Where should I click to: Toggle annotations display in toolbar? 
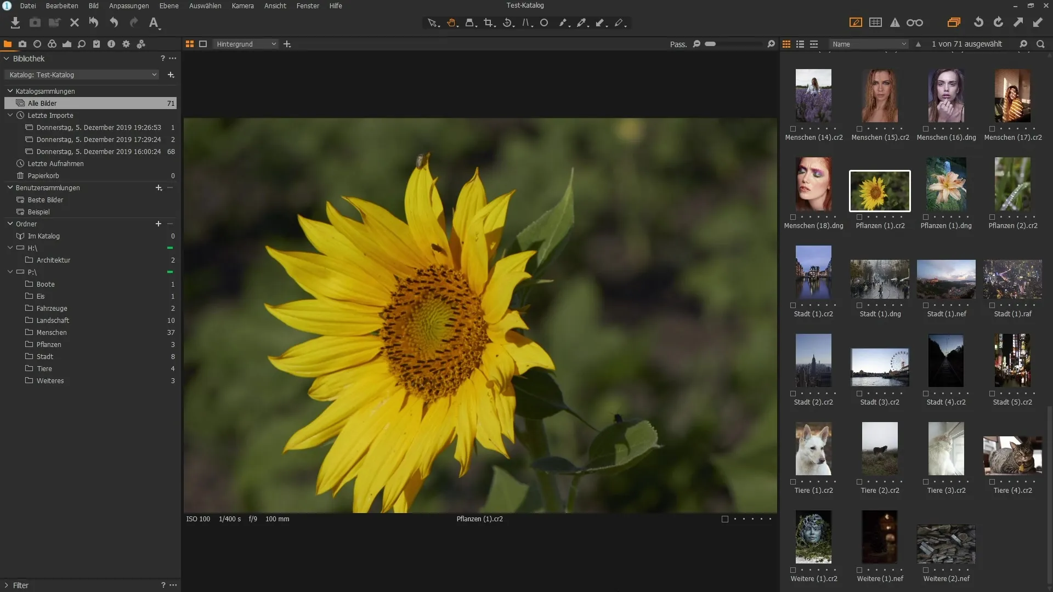(856, 22)
